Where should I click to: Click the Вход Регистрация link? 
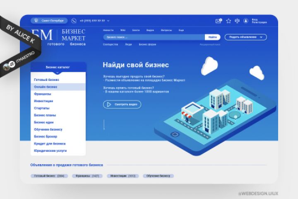click(259, 21)
